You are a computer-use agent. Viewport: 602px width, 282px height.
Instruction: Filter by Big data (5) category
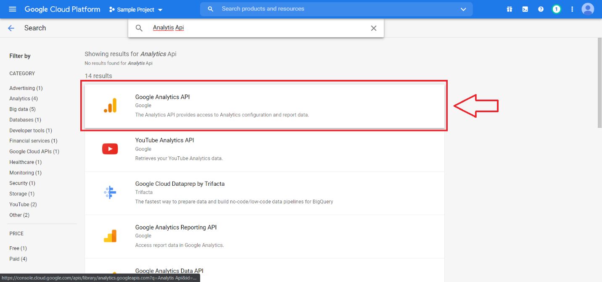[x=23, y=109]
